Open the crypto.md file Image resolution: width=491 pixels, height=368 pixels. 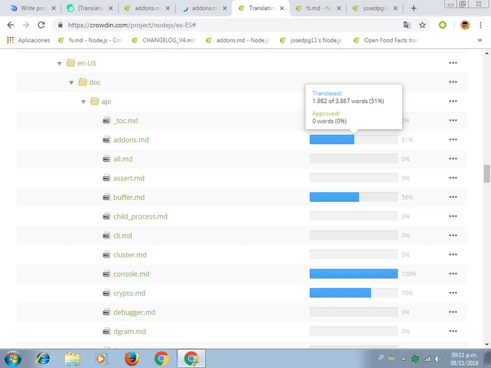point(129,293)
